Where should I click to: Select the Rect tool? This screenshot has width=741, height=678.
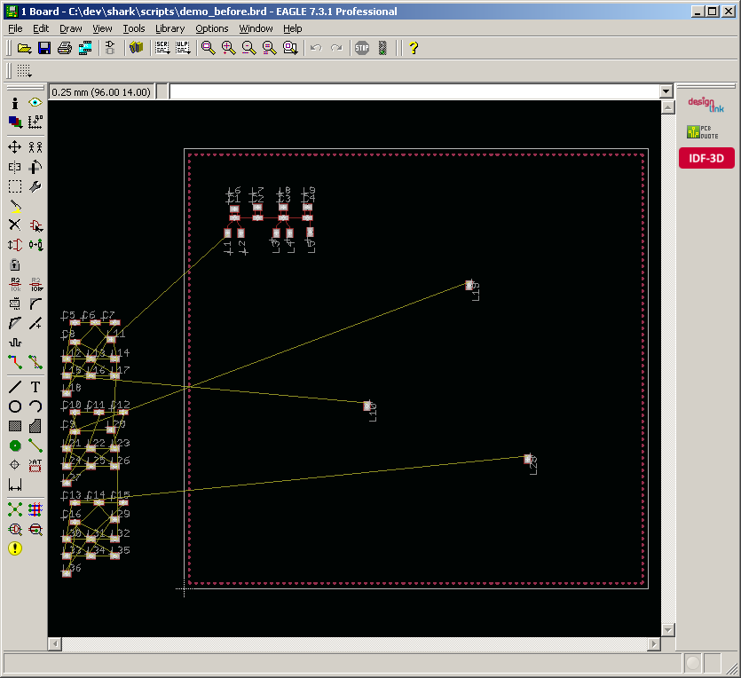point(15,426)
